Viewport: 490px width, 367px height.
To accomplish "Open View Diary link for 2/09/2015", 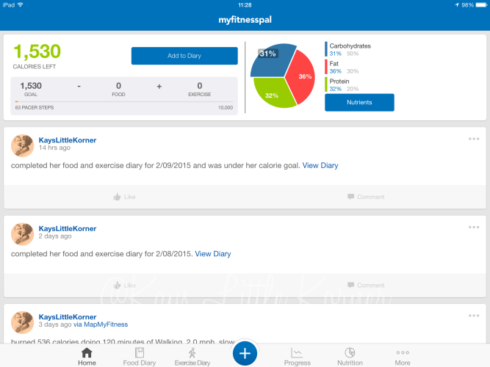I will tap(320, 166).
